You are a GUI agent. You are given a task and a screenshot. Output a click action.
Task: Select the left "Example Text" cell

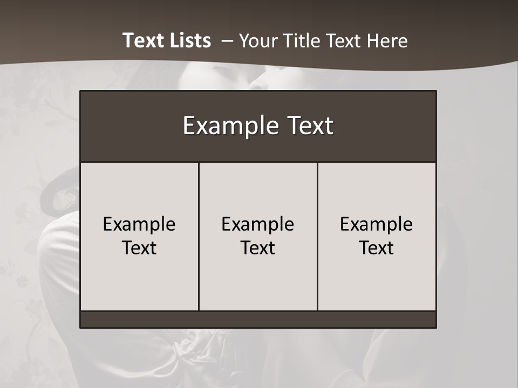139,236
